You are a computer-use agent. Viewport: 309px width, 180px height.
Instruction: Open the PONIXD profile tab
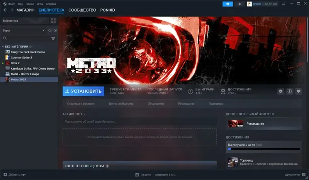pos(107,10)
